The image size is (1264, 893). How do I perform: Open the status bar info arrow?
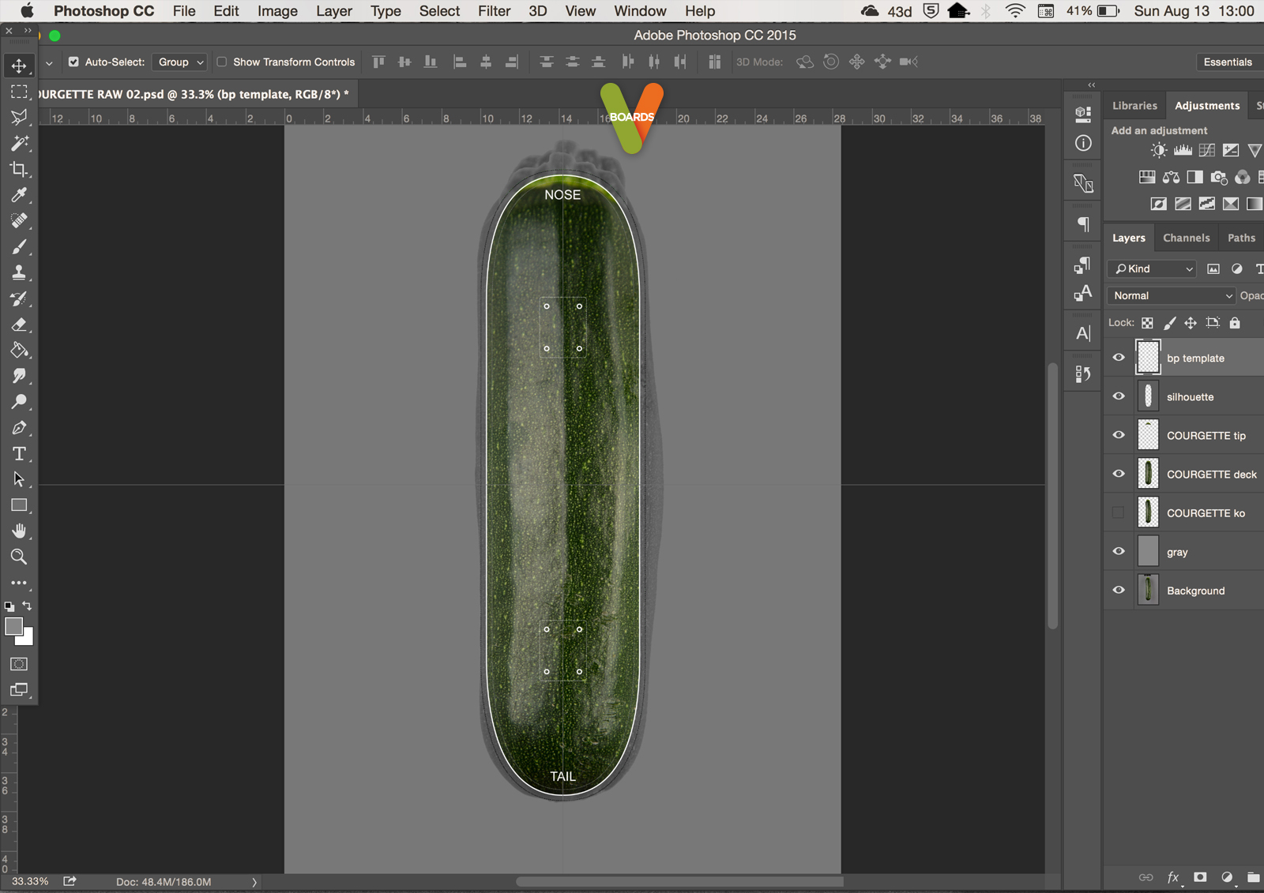point(254,882)
